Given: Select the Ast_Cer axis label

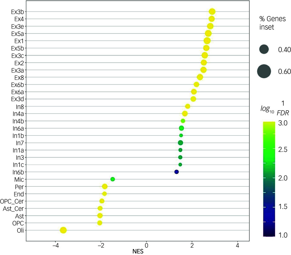Looking at the screenshot, I should click(x=13, y=209).
